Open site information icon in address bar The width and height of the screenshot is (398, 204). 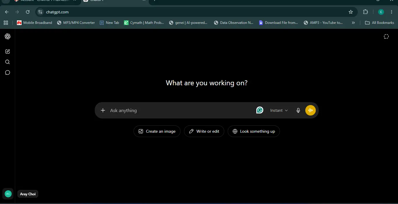[41, 12]
